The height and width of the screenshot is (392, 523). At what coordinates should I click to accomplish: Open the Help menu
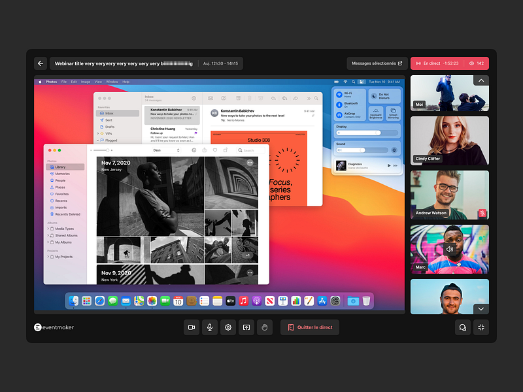coord(126,82)
